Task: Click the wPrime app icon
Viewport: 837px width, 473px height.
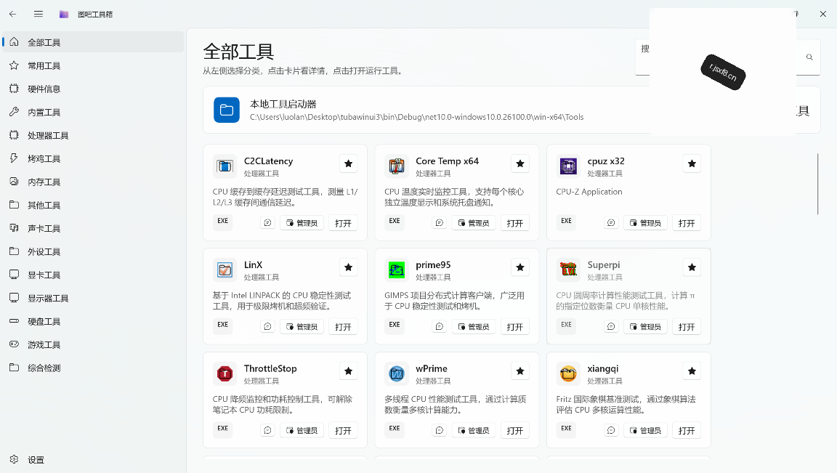Action: 397,373
